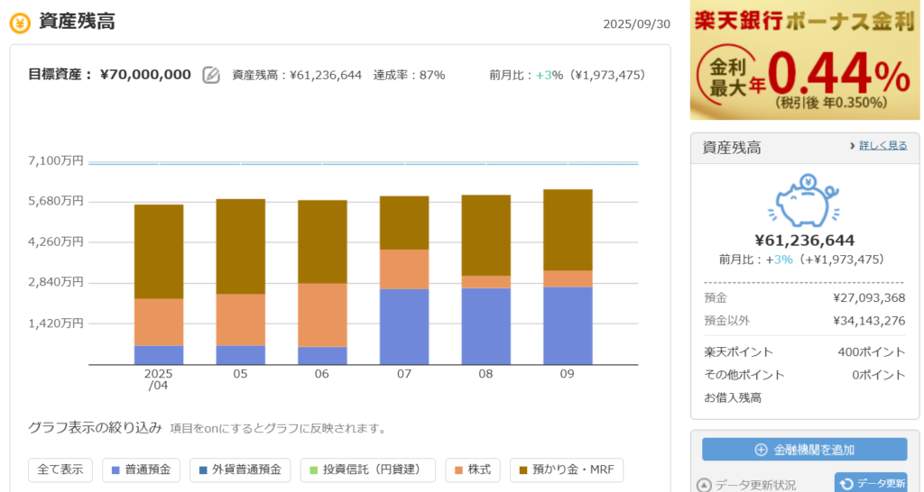
Task: Open the 詳しく見る link
Action: tap(878, 145)
